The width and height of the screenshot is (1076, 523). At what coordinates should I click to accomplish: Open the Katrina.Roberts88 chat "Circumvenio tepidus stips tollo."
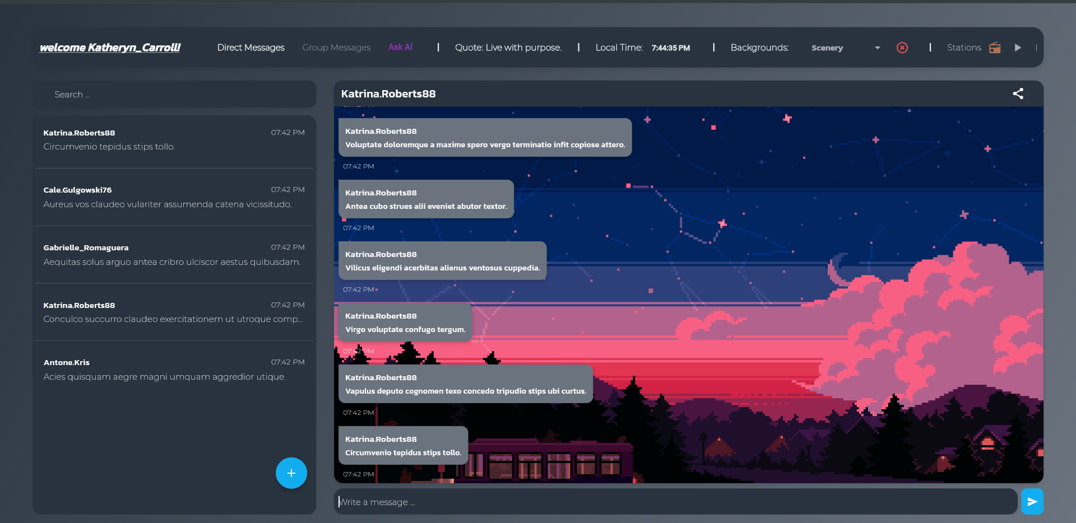click(174, 140)
